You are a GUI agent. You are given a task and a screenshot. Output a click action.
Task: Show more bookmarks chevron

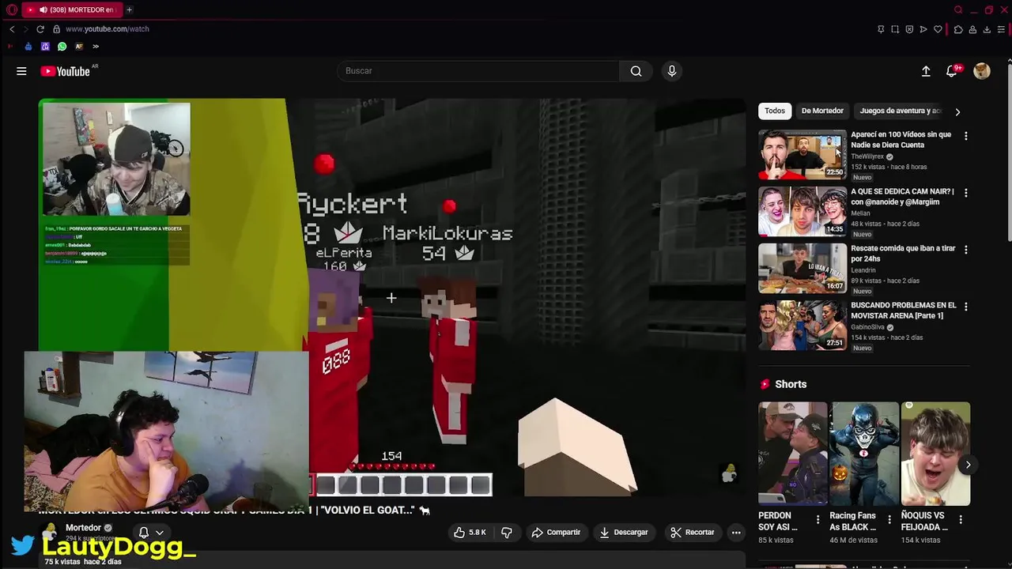[96, 47]
